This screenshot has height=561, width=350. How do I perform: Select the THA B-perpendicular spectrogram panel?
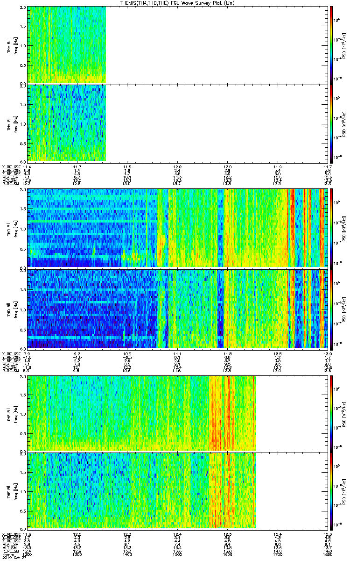click(177, 45)
